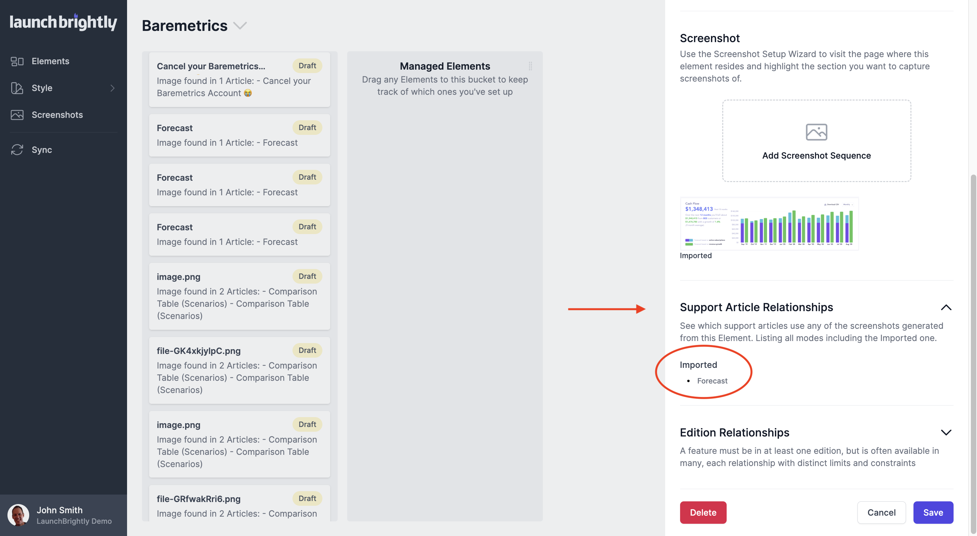
Task: Click the Elements sidebar icon
Action: pyautogui.click(x=17, y=61)
